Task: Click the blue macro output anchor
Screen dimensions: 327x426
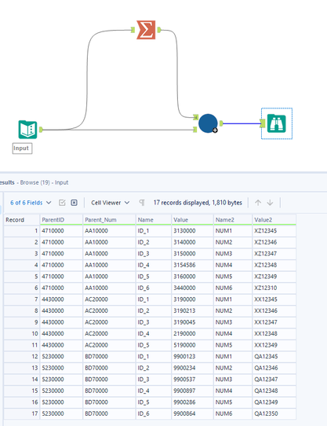Action: pyautogui.click(x=221, y=123)
